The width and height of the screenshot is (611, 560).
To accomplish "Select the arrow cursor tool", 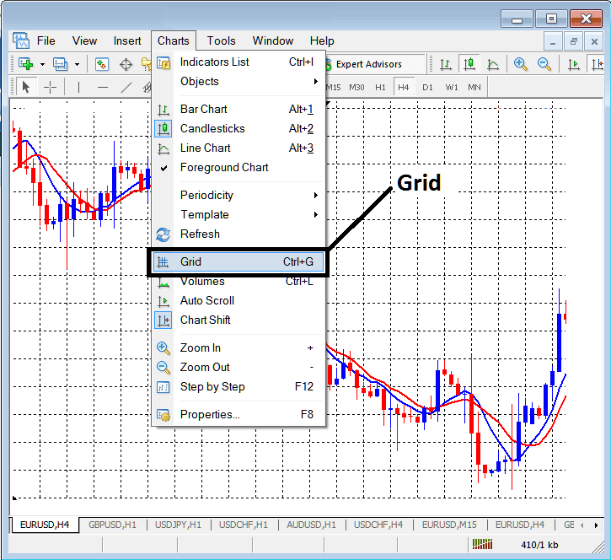I will click(25, 87).
